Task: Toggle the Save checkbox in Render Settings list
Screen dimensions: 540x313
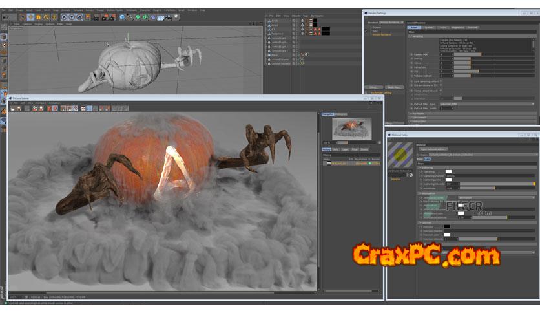Action: pyautogui.click(x=366, y=31)
